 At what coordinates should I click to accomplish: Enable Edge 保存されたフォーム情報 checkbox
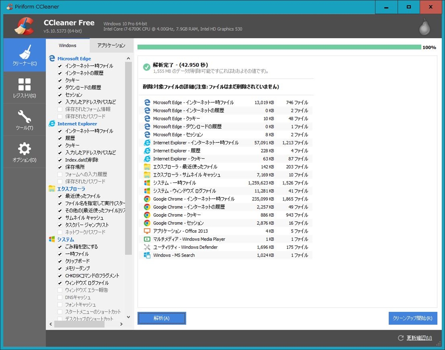[x=60, y=109]
